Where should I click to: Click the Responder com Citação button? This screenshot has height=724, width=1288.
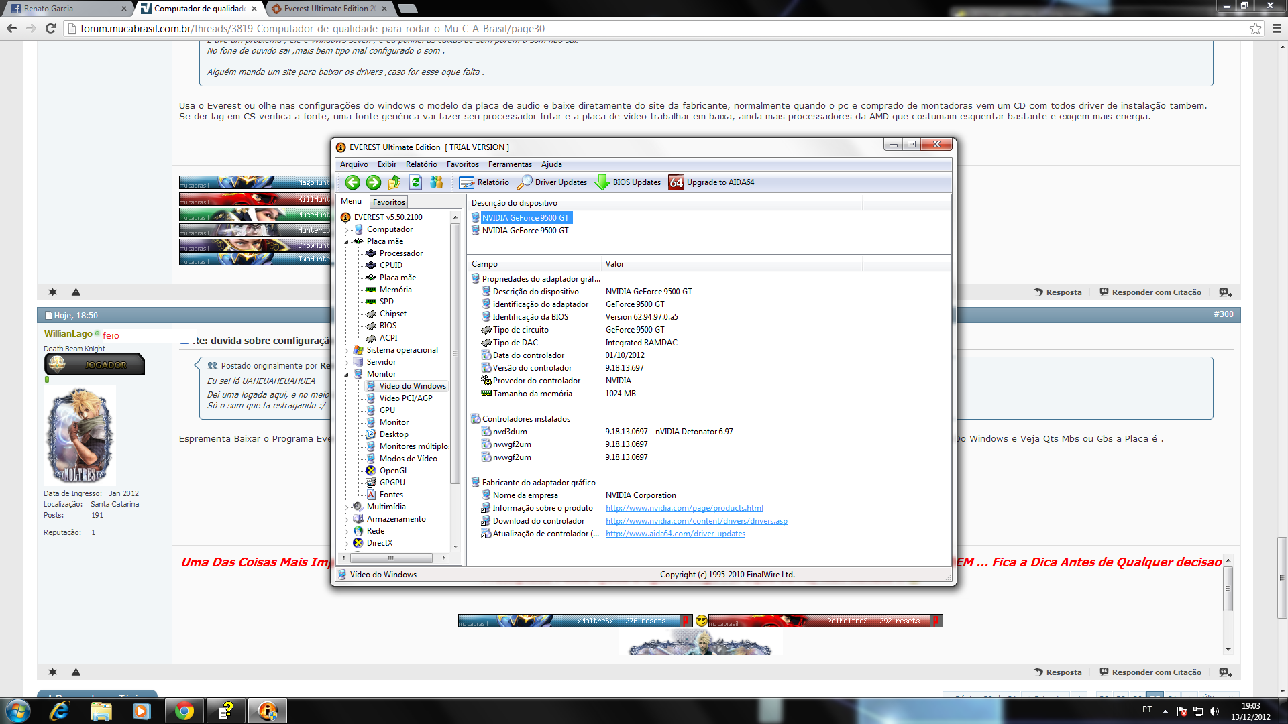tap(1150, 292)
